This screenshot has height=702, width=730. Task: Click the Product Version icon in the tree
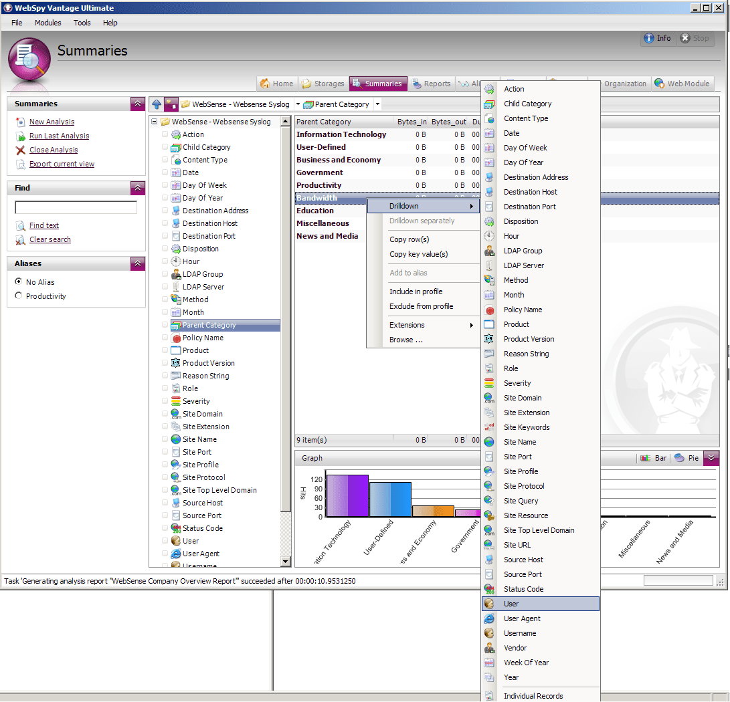pyautogui.click(x=175, y=363)
